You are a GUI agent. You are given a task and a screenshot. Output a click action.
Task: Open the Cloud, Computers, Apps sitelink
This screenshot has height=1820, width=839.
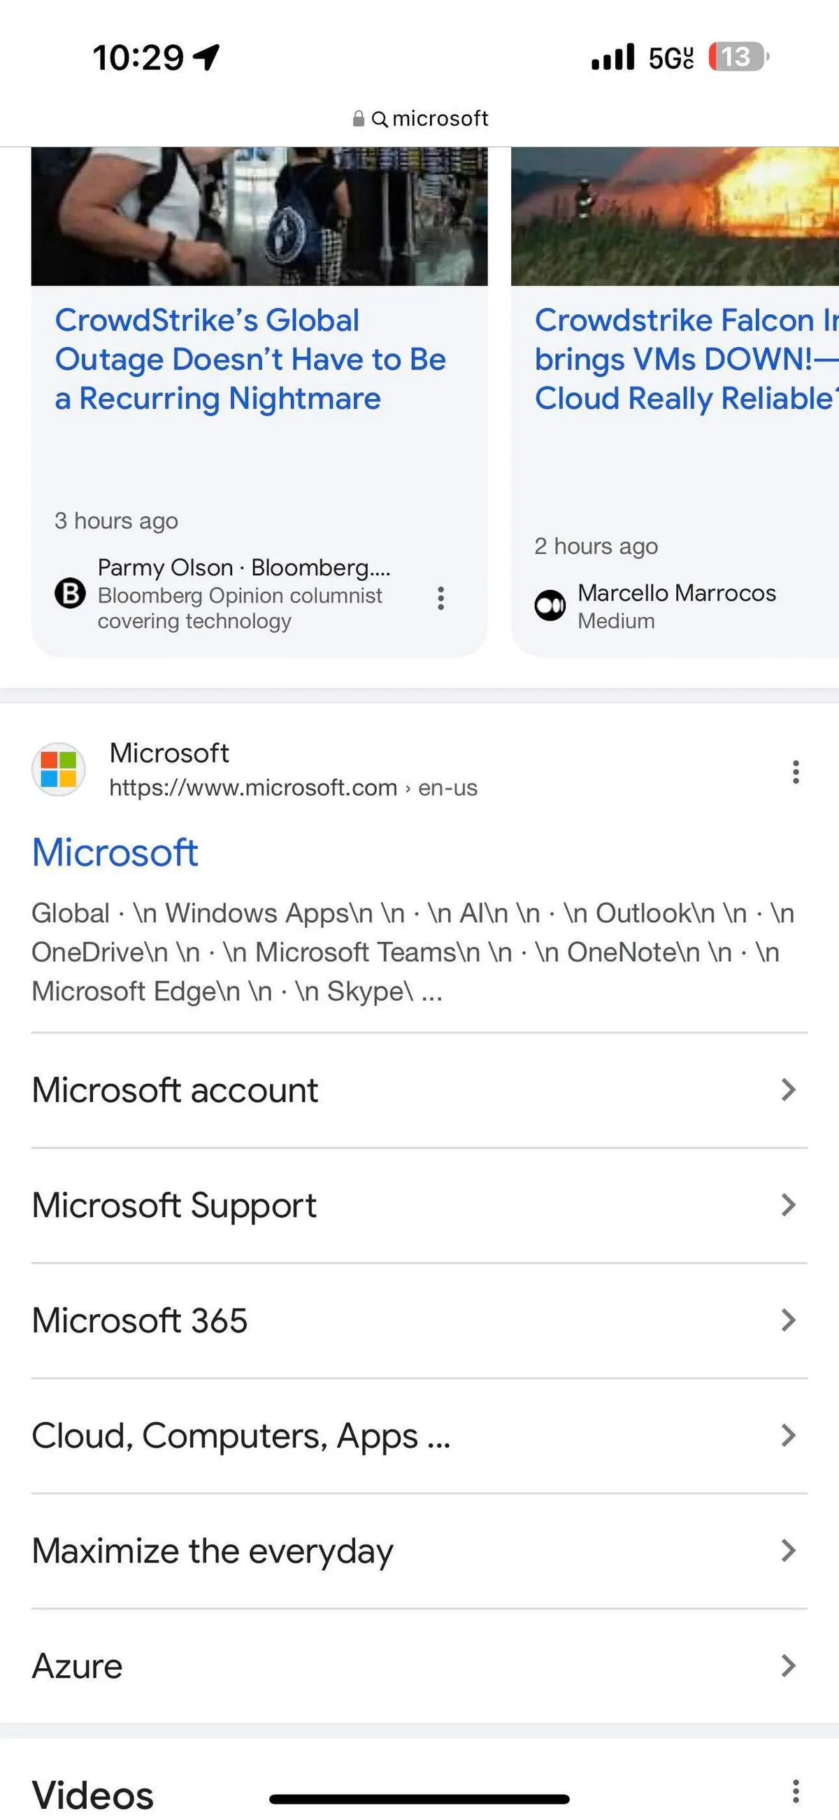click(x=241, y=1436)
